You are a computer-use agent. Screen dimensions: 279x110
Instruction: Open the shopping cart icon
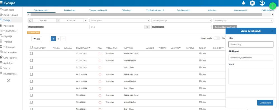(x=252, y=3)
